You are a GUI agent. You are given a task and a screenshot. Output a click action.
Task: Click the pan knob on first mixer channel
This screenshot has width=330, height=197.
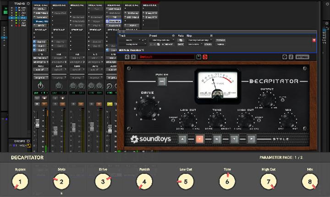click(x=41, y=86)
